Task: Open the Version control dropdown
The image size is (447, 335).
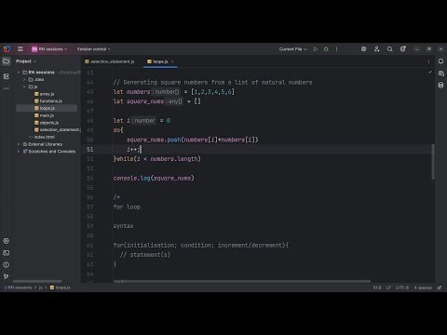Action: point(94,49)
